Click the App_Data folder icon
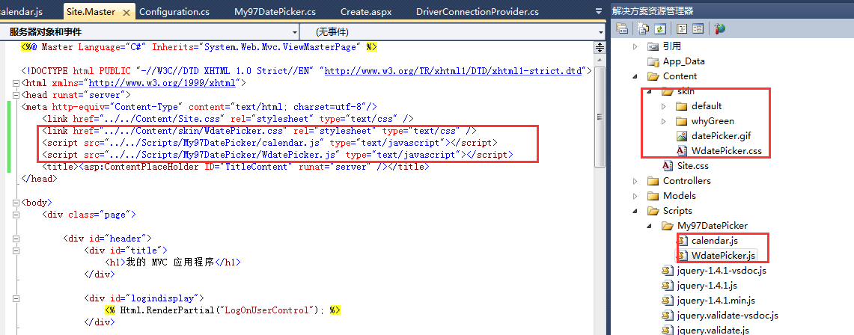 point(653,61)
